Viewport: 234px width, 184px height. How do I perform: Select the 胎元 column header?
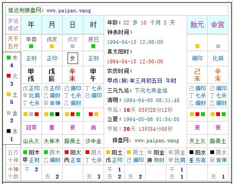click(x=197, y=25)
